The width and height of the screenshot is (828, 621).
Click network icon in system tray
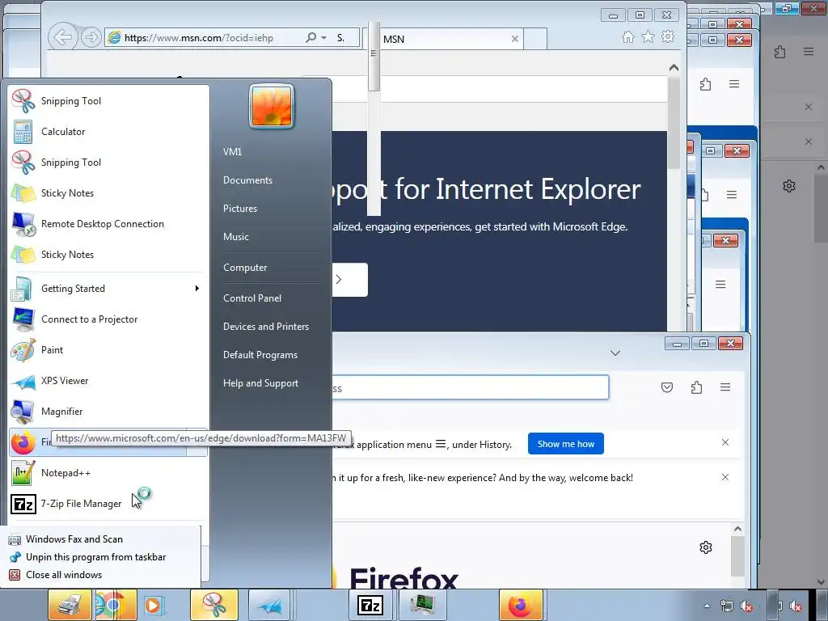pos(727,606)
